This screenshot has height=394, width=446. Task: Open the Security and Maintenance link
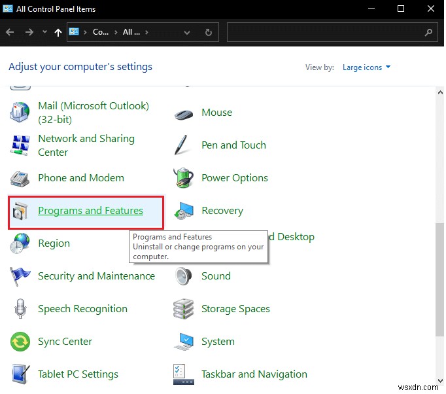point(96,276)
